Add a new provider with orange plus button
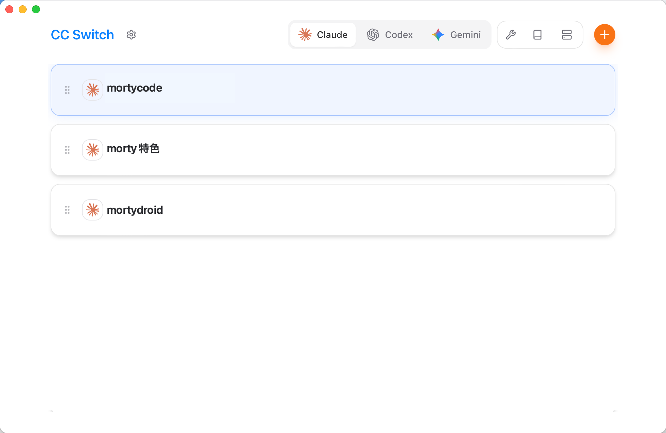 click(x=605, y=35)
